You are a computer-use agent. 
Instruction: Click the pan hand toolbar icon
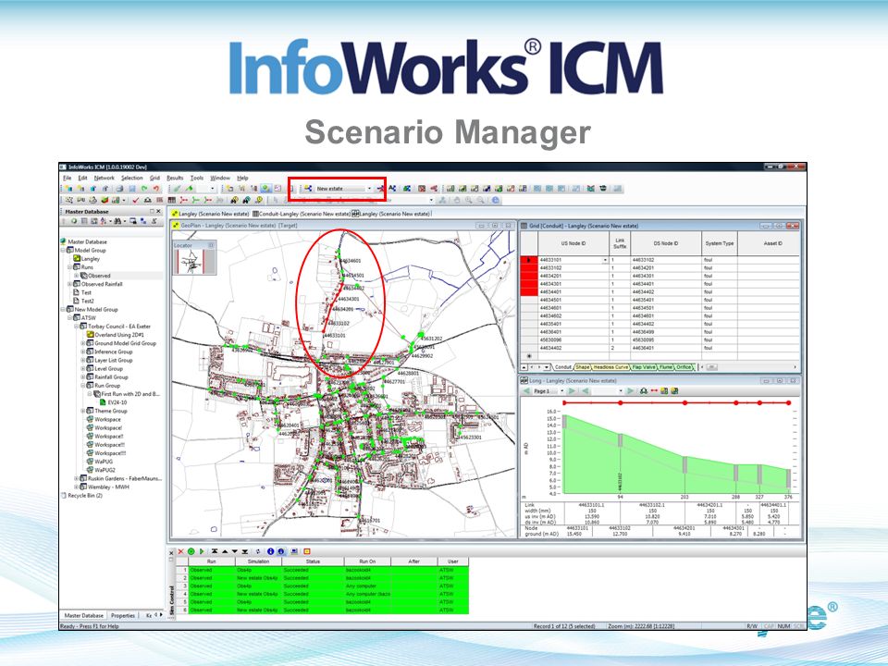(x=457, y=200)
